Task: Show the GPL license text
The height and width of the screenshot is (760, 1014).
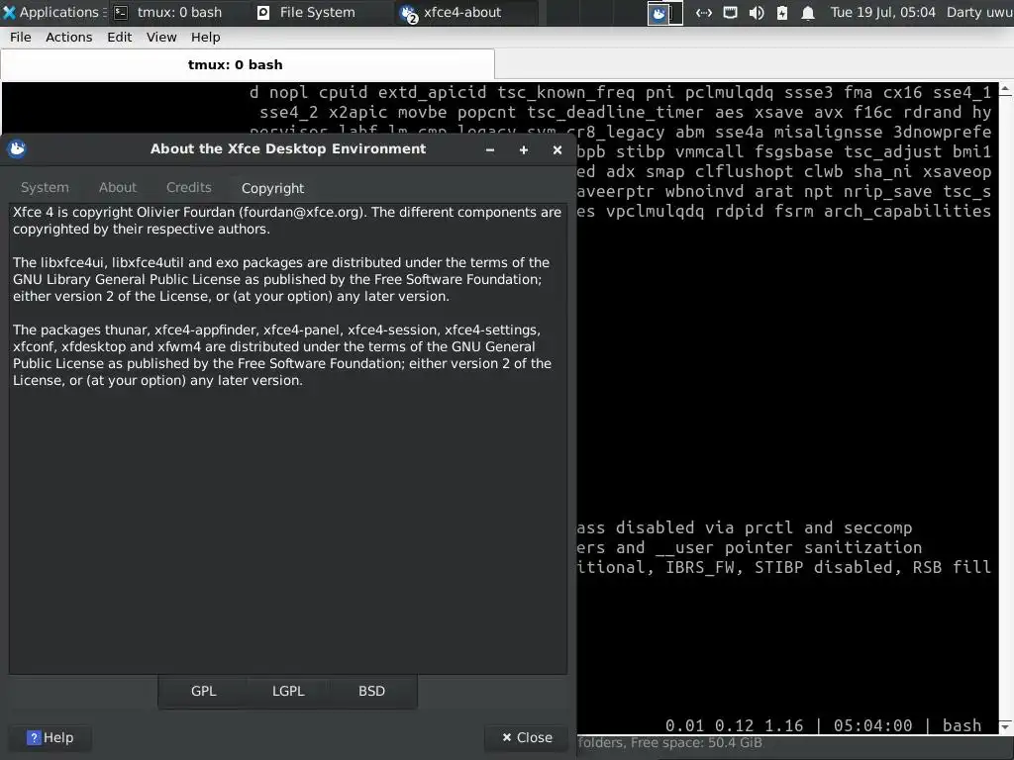Action: pyautogui.click(x=203, y=691)
